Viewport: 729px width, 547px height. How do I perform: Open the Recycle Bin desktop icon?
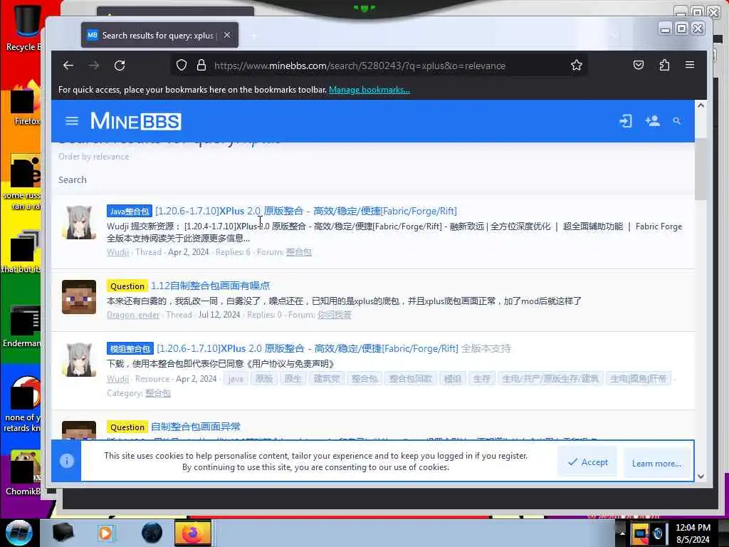(x=24, y=28)
